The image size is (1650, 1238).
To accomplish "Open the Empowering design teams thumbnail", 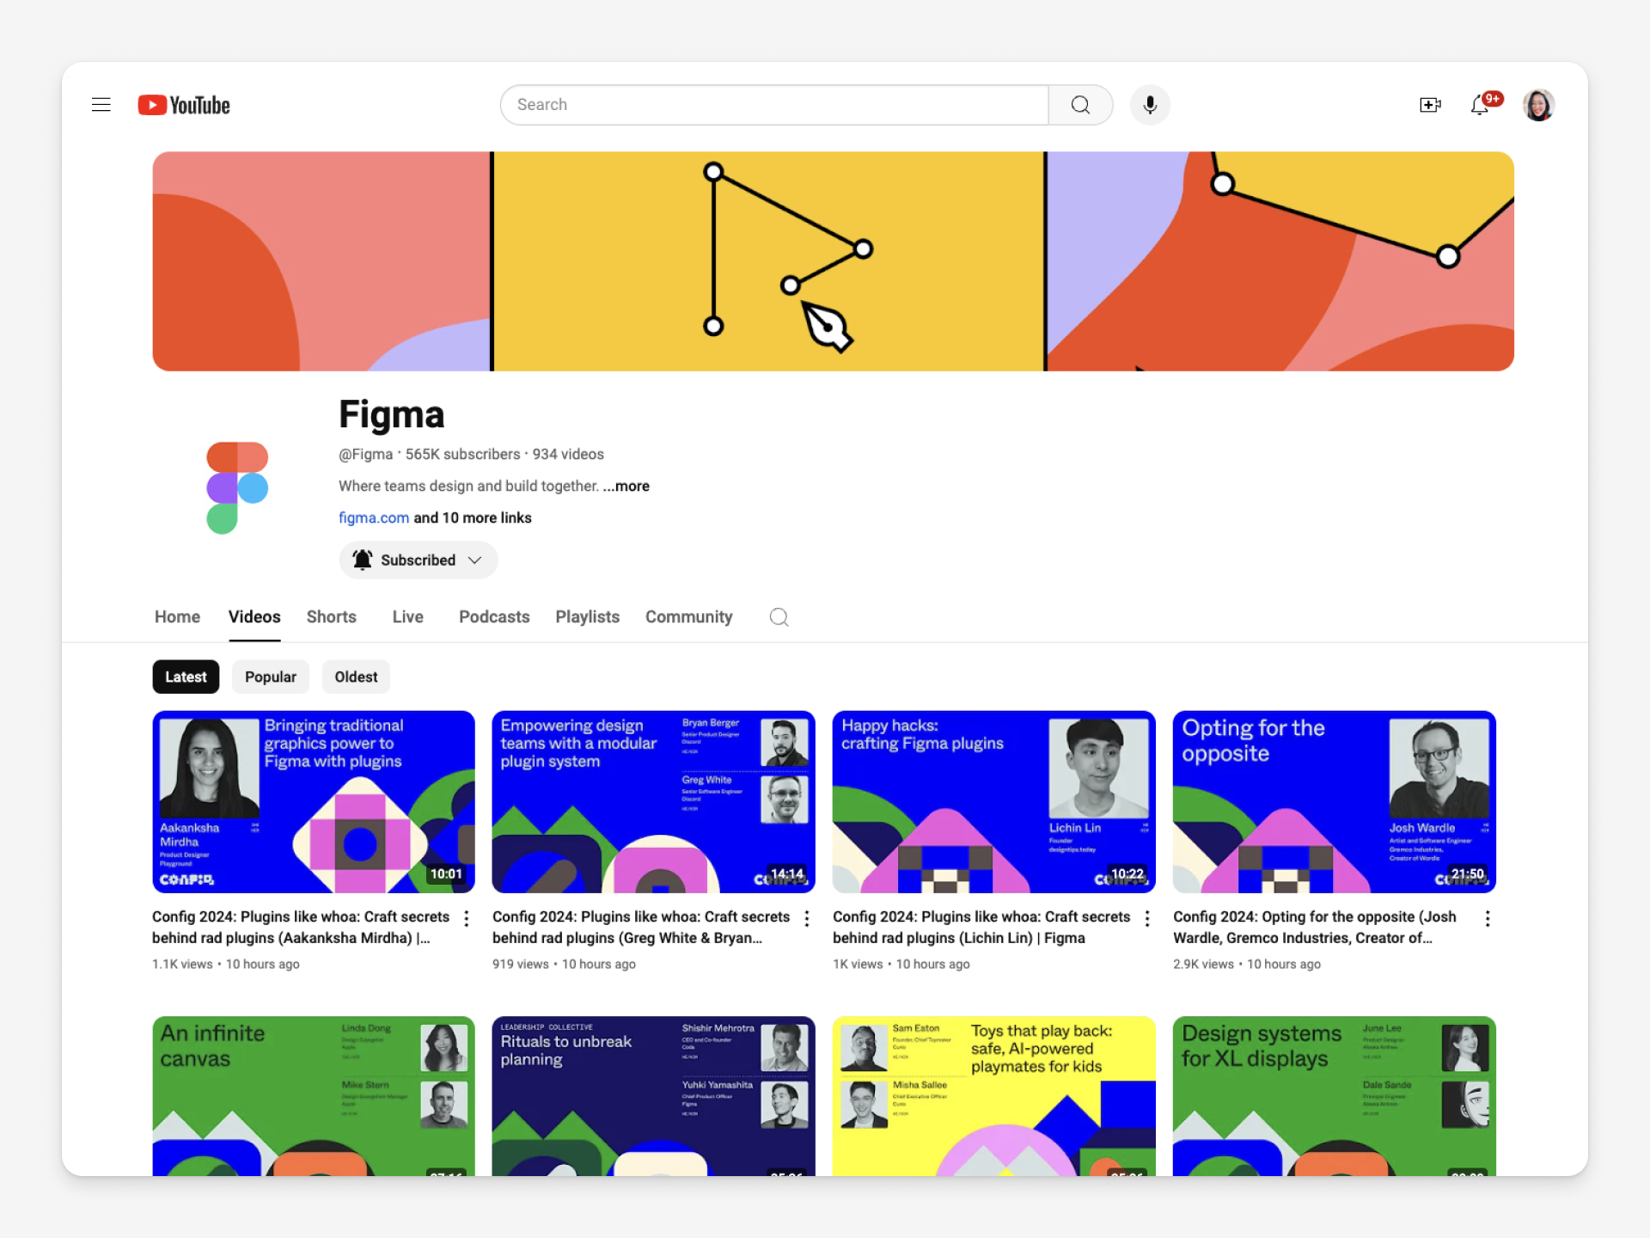I will (653, 801).
